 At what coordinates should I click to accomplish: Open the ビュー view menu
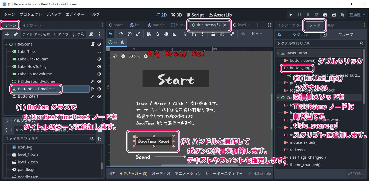257,34
